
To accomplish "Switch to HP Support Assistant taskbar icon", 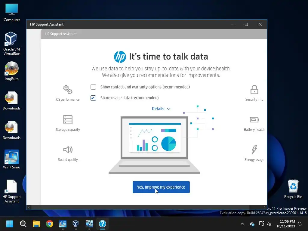I will pos(102,224).
